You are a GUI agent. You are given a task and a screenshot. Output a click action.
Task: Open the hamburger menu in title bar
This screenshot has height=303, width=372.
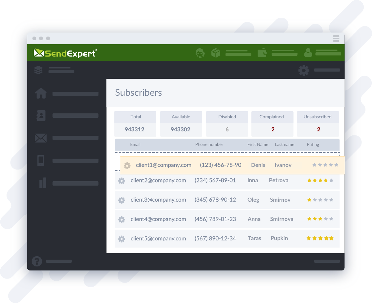pyautogui.click(x=336, y=38)
